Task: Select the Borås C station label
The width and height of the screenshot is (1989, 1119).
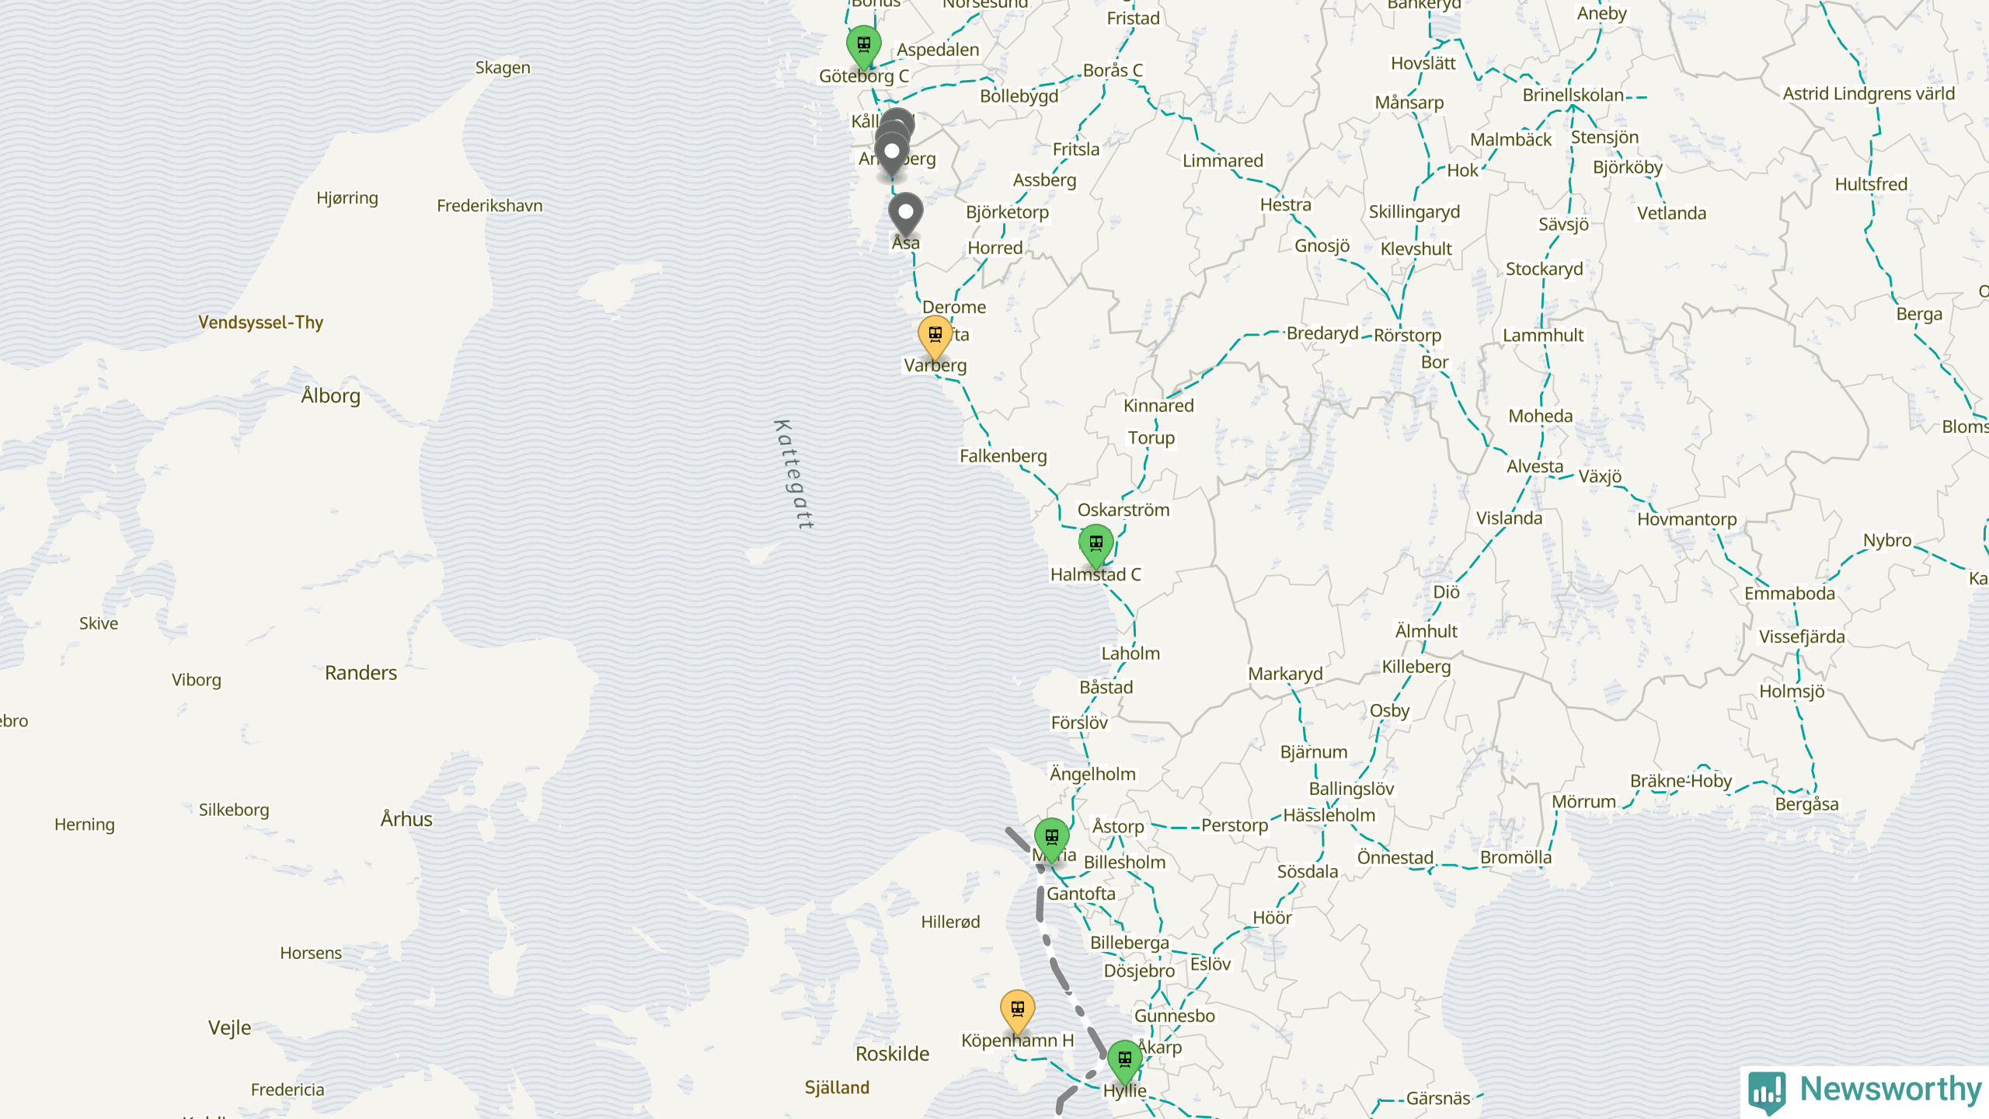Action: point(1113,71)
